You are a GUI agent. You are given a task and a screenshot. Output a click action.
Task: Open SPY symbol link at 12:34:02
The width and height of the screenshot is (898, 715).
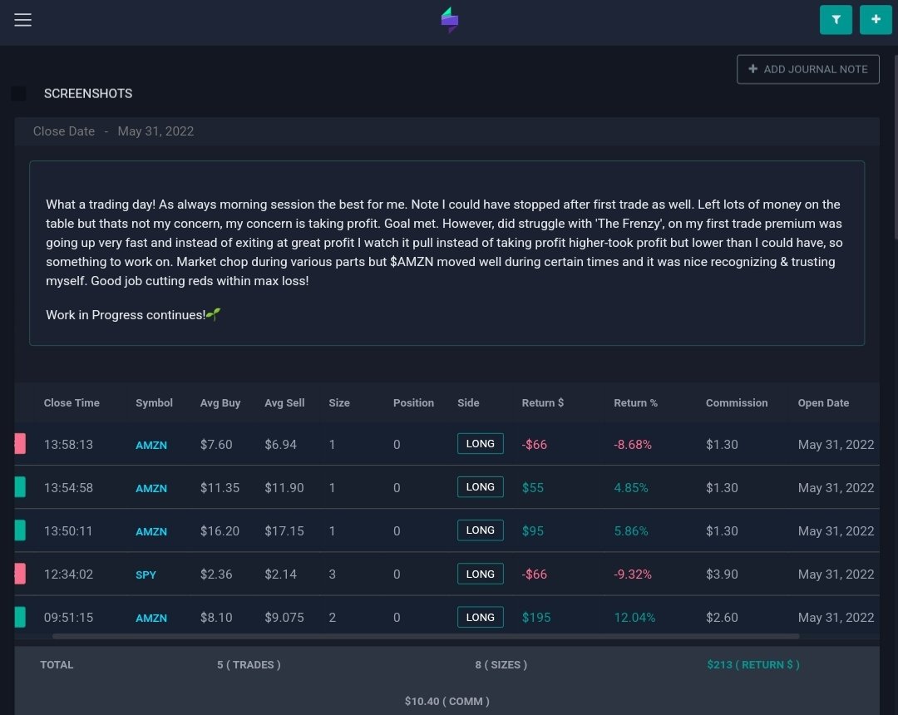point(146,575)
